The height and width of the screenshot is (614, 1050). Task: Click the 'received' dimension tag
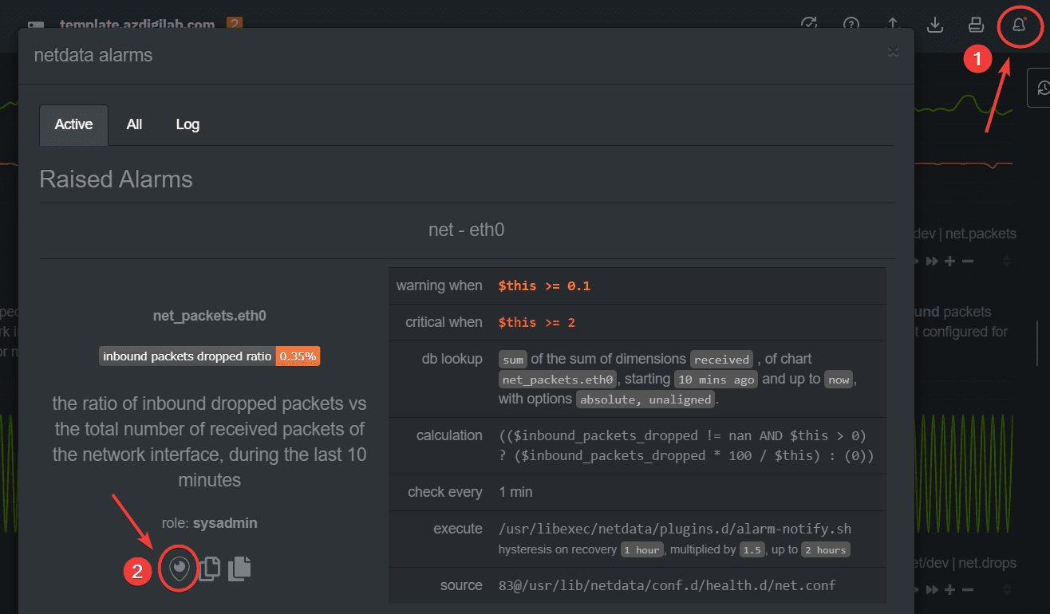coord(722,360)
